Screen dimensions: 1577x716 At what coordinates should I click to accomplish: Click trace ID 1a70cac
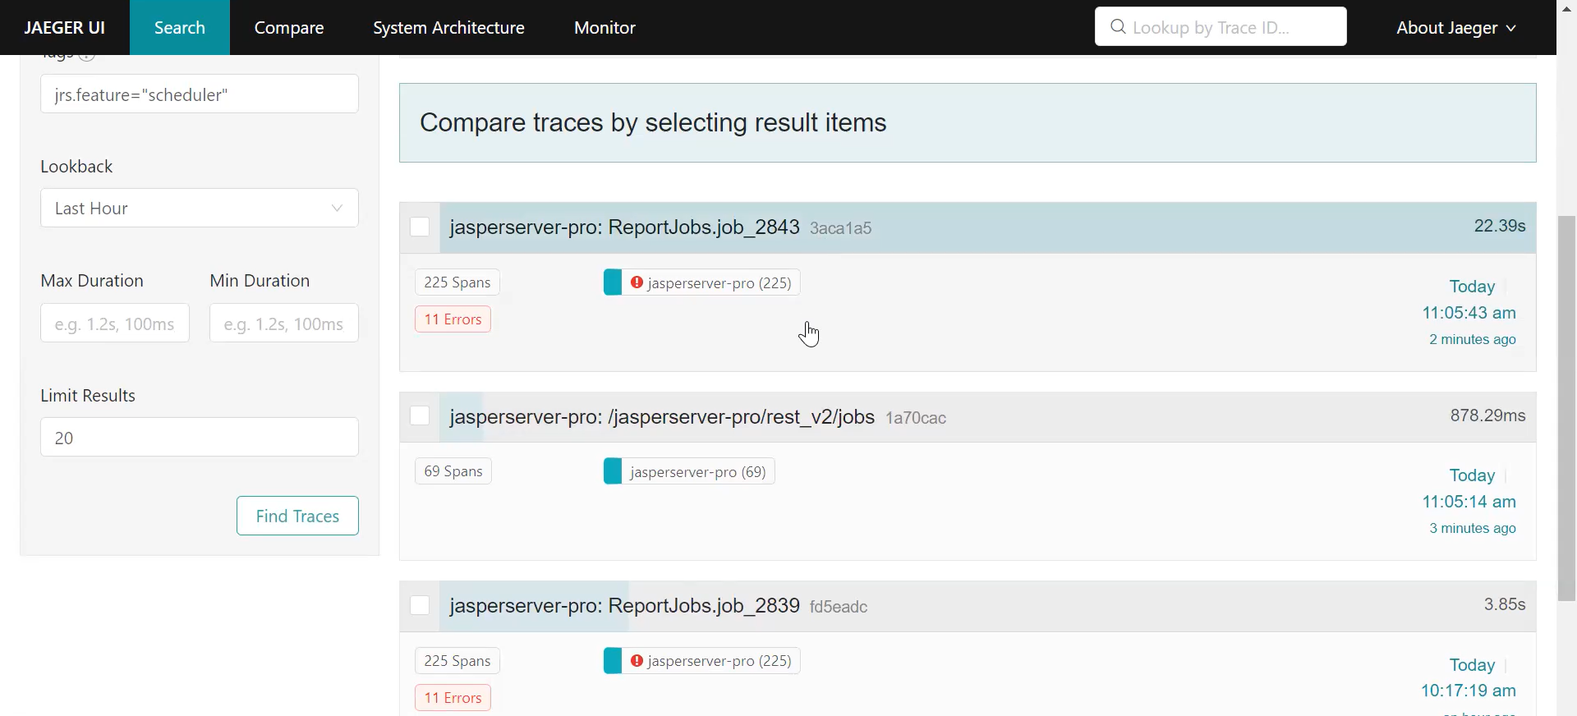(x=916, y=418)
